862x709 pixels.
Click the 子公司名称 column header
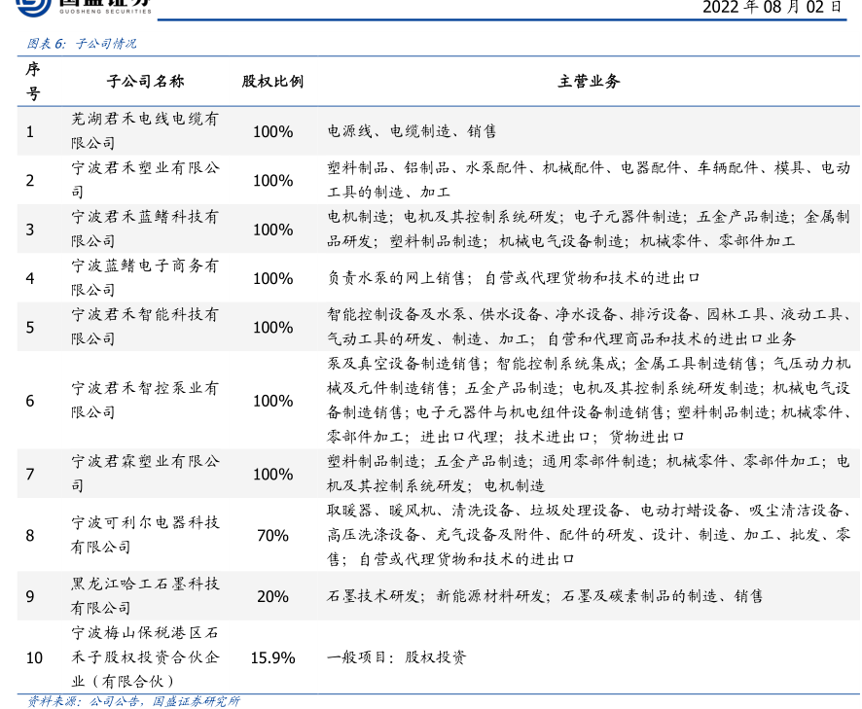coord(145,82)
